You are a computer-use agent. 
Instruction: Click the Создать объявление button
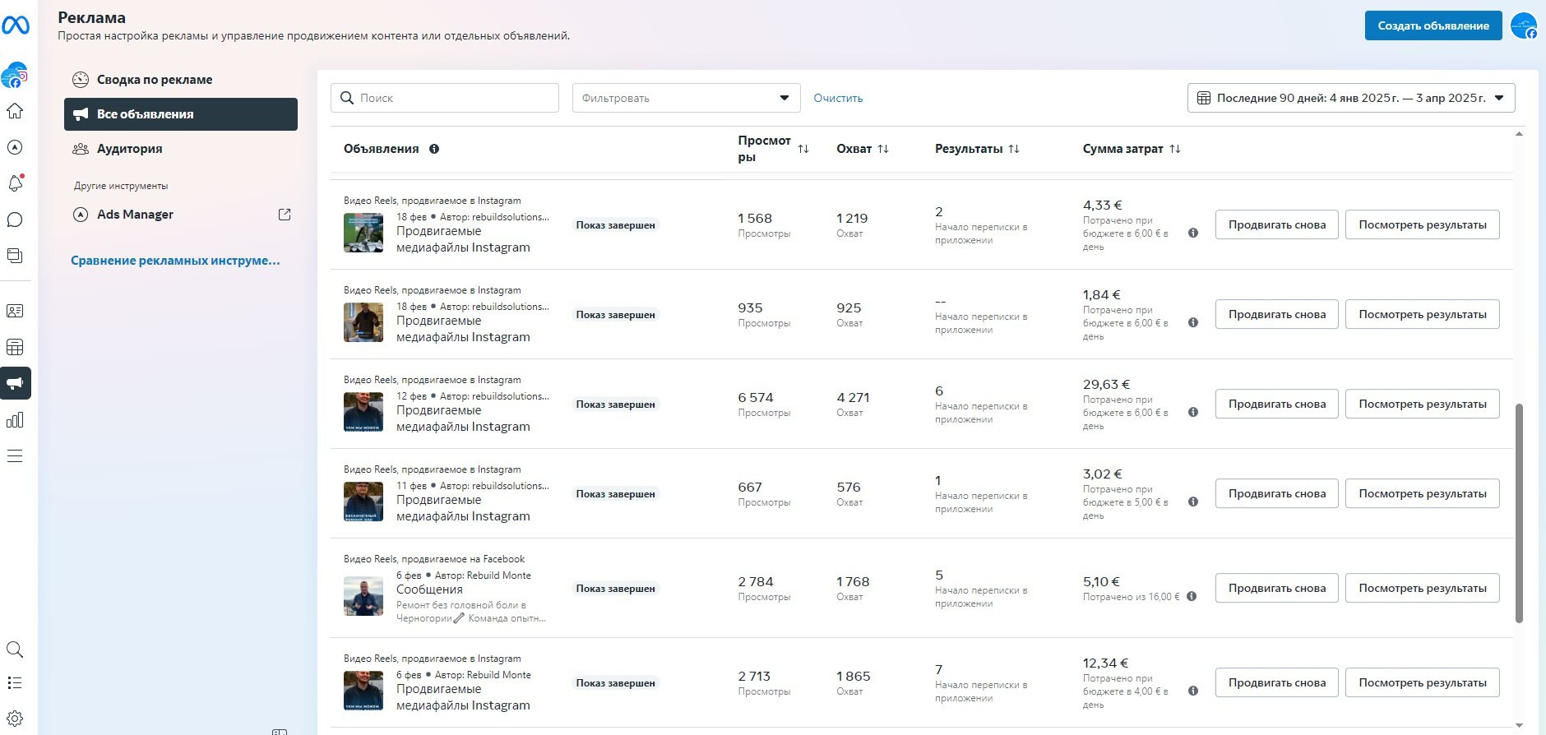click(x=1433, y=25)
